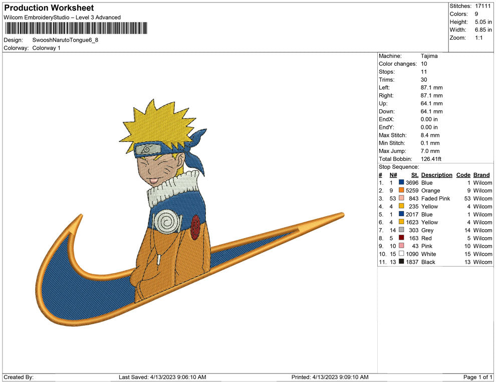Select the Zoom value '1:1'
The width and height of the screenshot is (496, 382).
479,38
